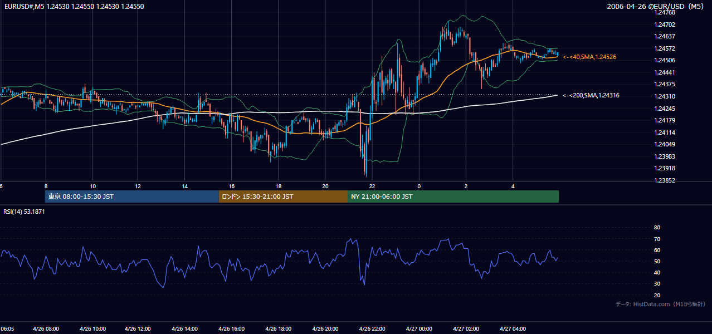Viewport: 712px width, 334px height.
Task: Click price level 1.23983 on the axis
Action: tap(664, 156)
